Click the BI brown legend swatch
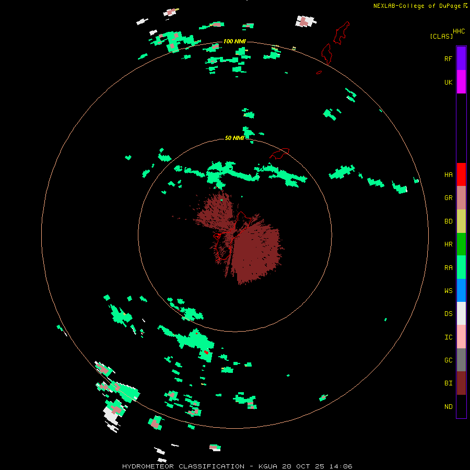Viewport: 470px width, 470px height. coord(461,383)
